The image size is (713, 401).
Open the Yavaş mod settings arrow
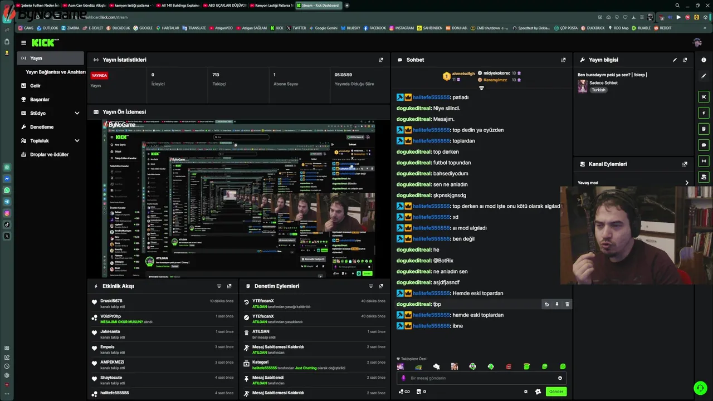pos(687,183)
